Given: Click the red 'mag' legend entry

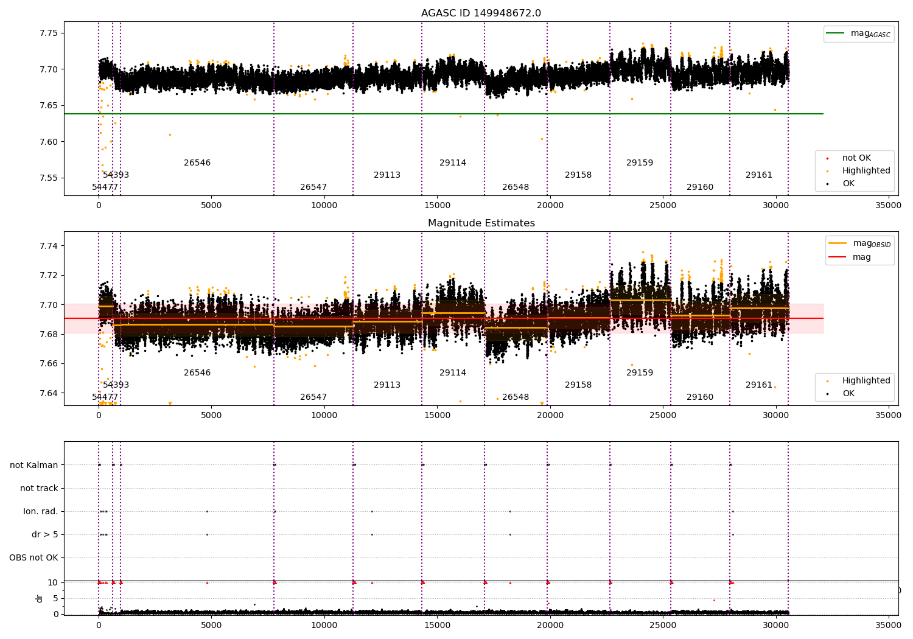Looking at the screenshot, I should coord(850,257).
